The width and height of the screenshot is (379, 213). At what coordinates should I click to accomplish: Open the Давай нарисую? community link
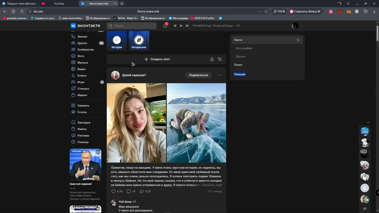click(x=134, y=75)
